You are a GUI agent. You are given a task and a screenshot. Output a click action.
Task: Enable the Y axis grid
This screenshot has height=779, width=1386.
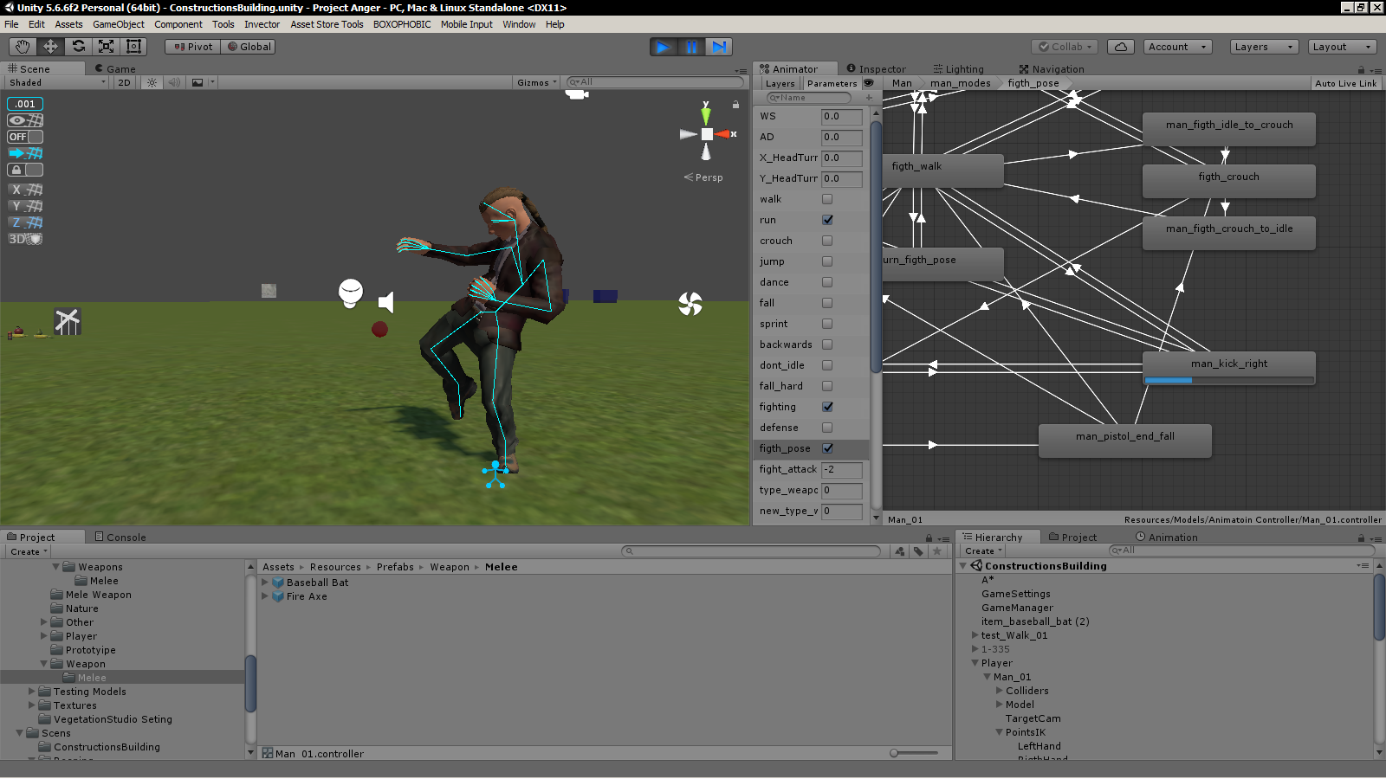coord(25,206)
